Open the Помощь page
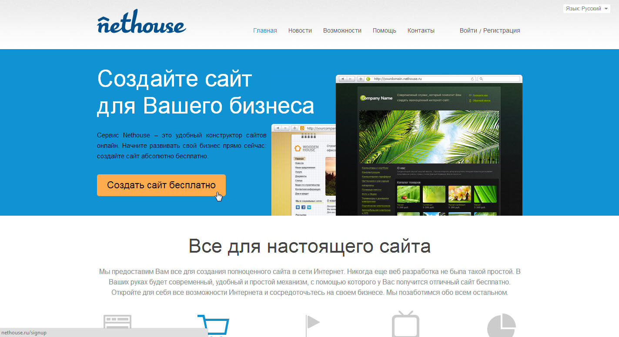Image resolution: width=619 pixels, height=337 pixels. (385, 30)
